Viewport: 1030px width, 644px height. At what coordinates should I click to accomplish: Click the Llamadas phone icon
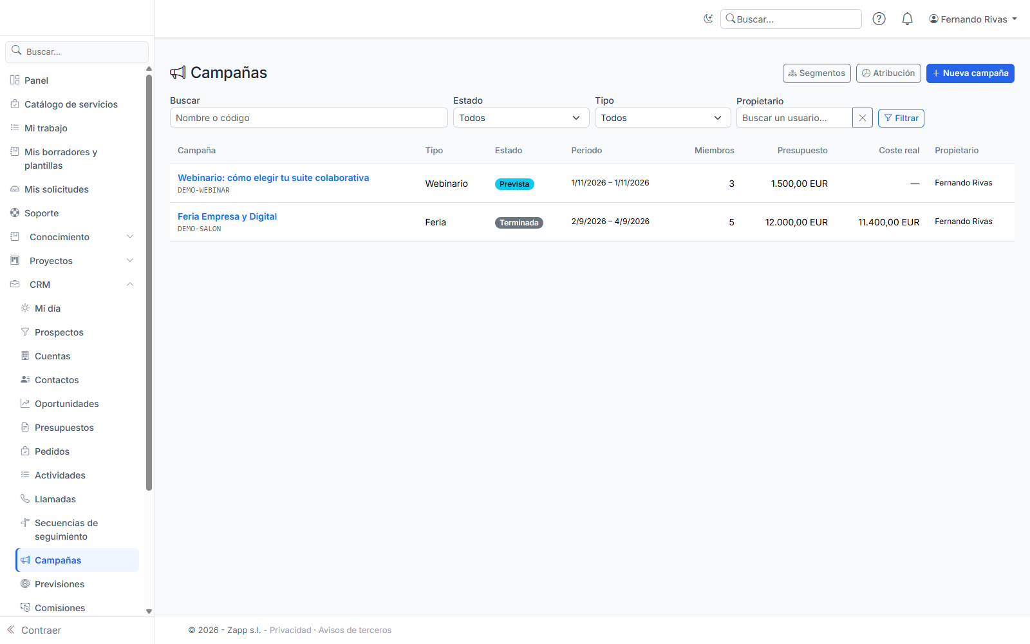pos(25,498)
